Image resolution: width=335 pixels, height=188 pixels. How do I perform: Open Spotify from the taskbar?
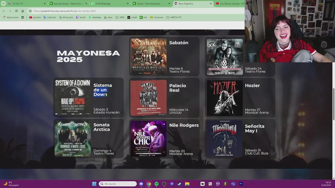[157, 184]
